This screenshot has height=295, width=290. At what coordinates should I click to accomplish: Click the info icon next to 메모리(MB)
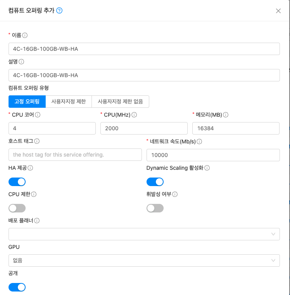click(226, 115)
